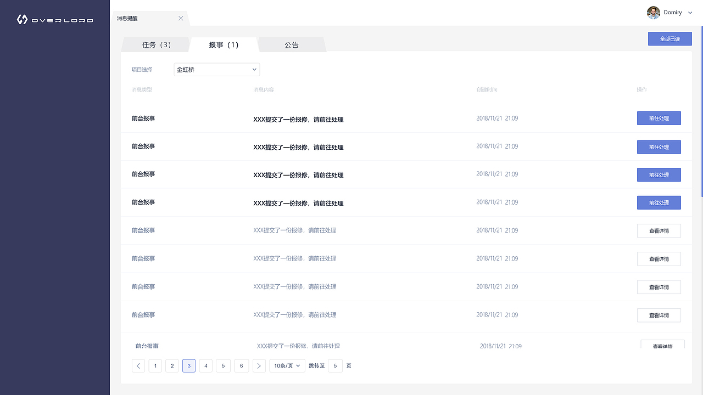Click the first 查看详情 button
The image size is (703, 395).
(659, 230)
